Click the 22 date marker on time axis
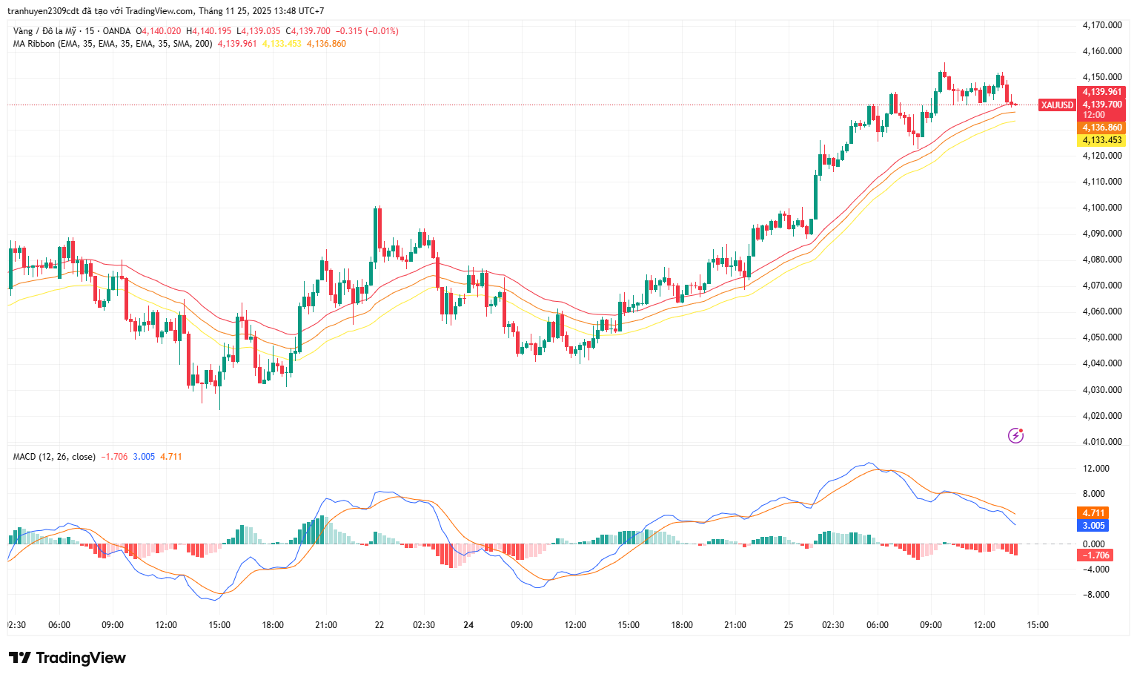Viewport: 1137px width, 680px height. 379,625
